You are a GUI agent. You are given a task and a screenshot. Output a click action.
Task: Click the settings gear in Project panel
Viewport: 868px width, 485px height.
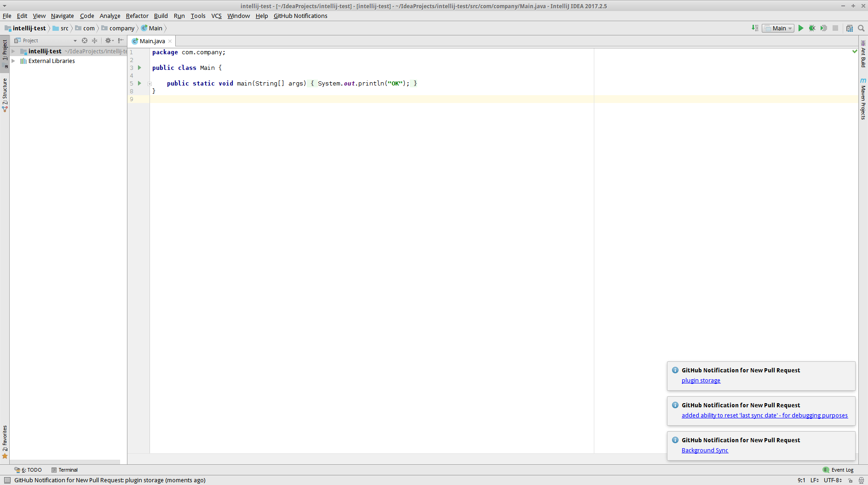(109, 40)
